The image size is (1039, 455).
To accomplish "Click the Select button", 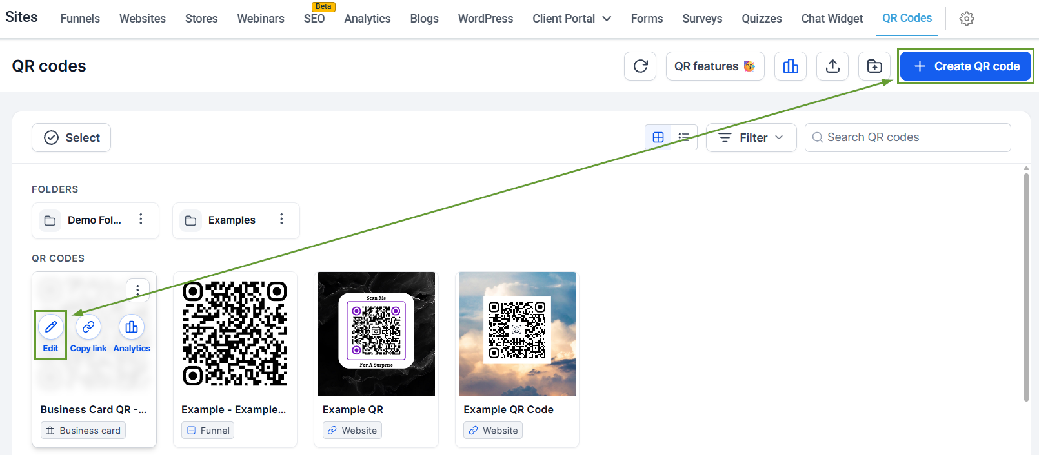I will point(71,137).
